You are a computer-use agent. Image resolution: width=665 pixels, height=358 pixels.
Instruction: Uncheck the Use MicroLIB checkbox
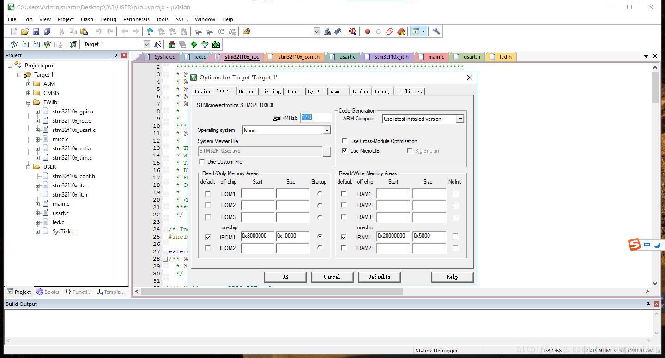[x=345, y=150]
